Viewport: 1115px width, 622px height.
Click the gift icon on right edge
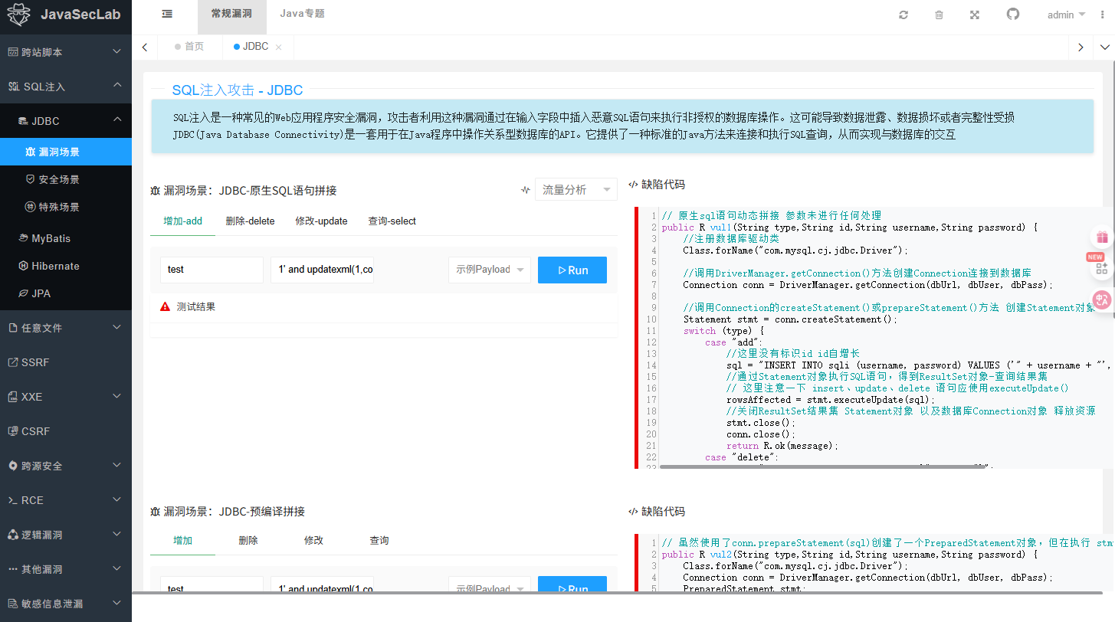(1102, 237)
